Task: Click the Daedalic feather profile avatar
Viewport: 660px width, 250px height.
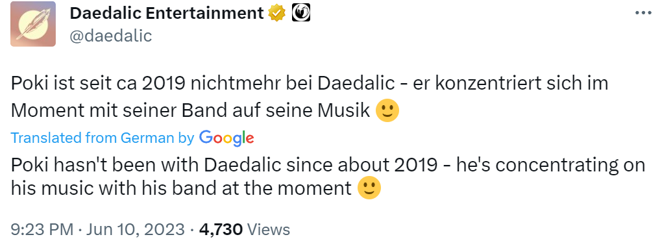Action: (x=33, y=24)
